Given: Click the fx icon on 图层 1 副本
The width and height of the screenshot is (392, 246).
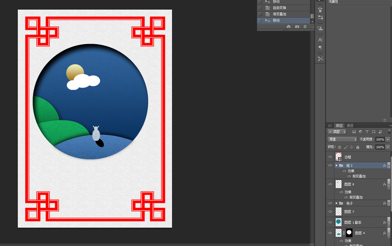Looking at the screenshot, I should 385,222.
